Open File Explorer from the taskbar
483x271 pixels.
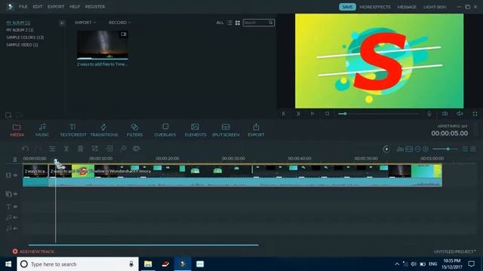pyautogui.click(x=148, y=264)
